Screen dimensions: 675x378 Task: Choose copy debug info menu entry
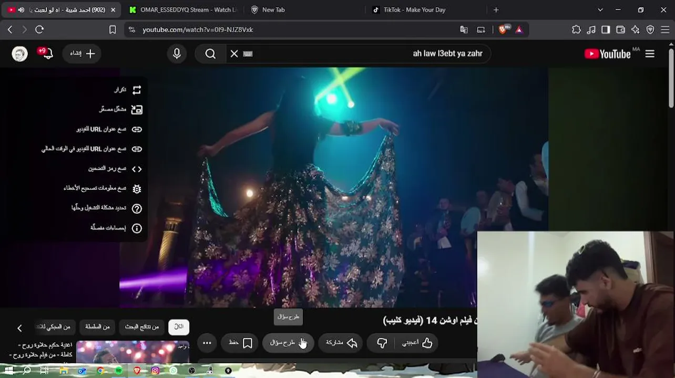(x=103, y=188)
